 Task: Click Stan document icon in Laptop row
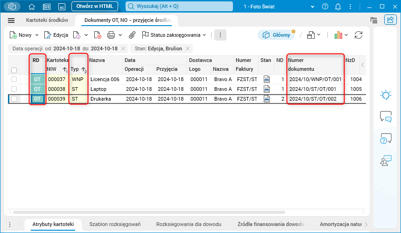267,89
